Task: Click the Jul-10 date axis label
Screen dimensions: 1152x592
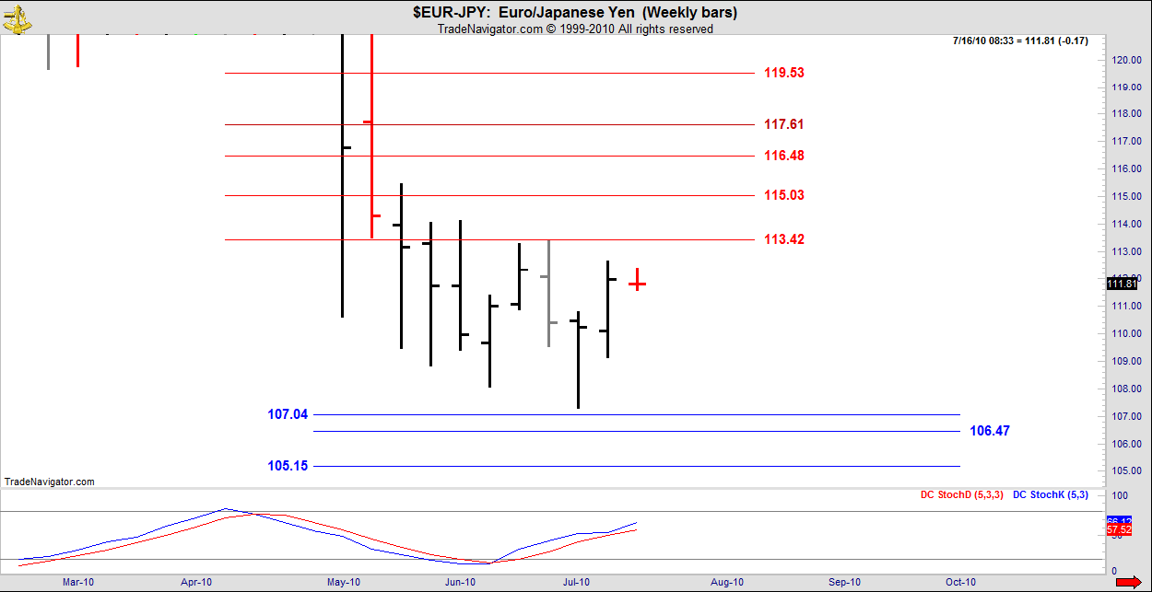Action: click(x=577, y=582)
